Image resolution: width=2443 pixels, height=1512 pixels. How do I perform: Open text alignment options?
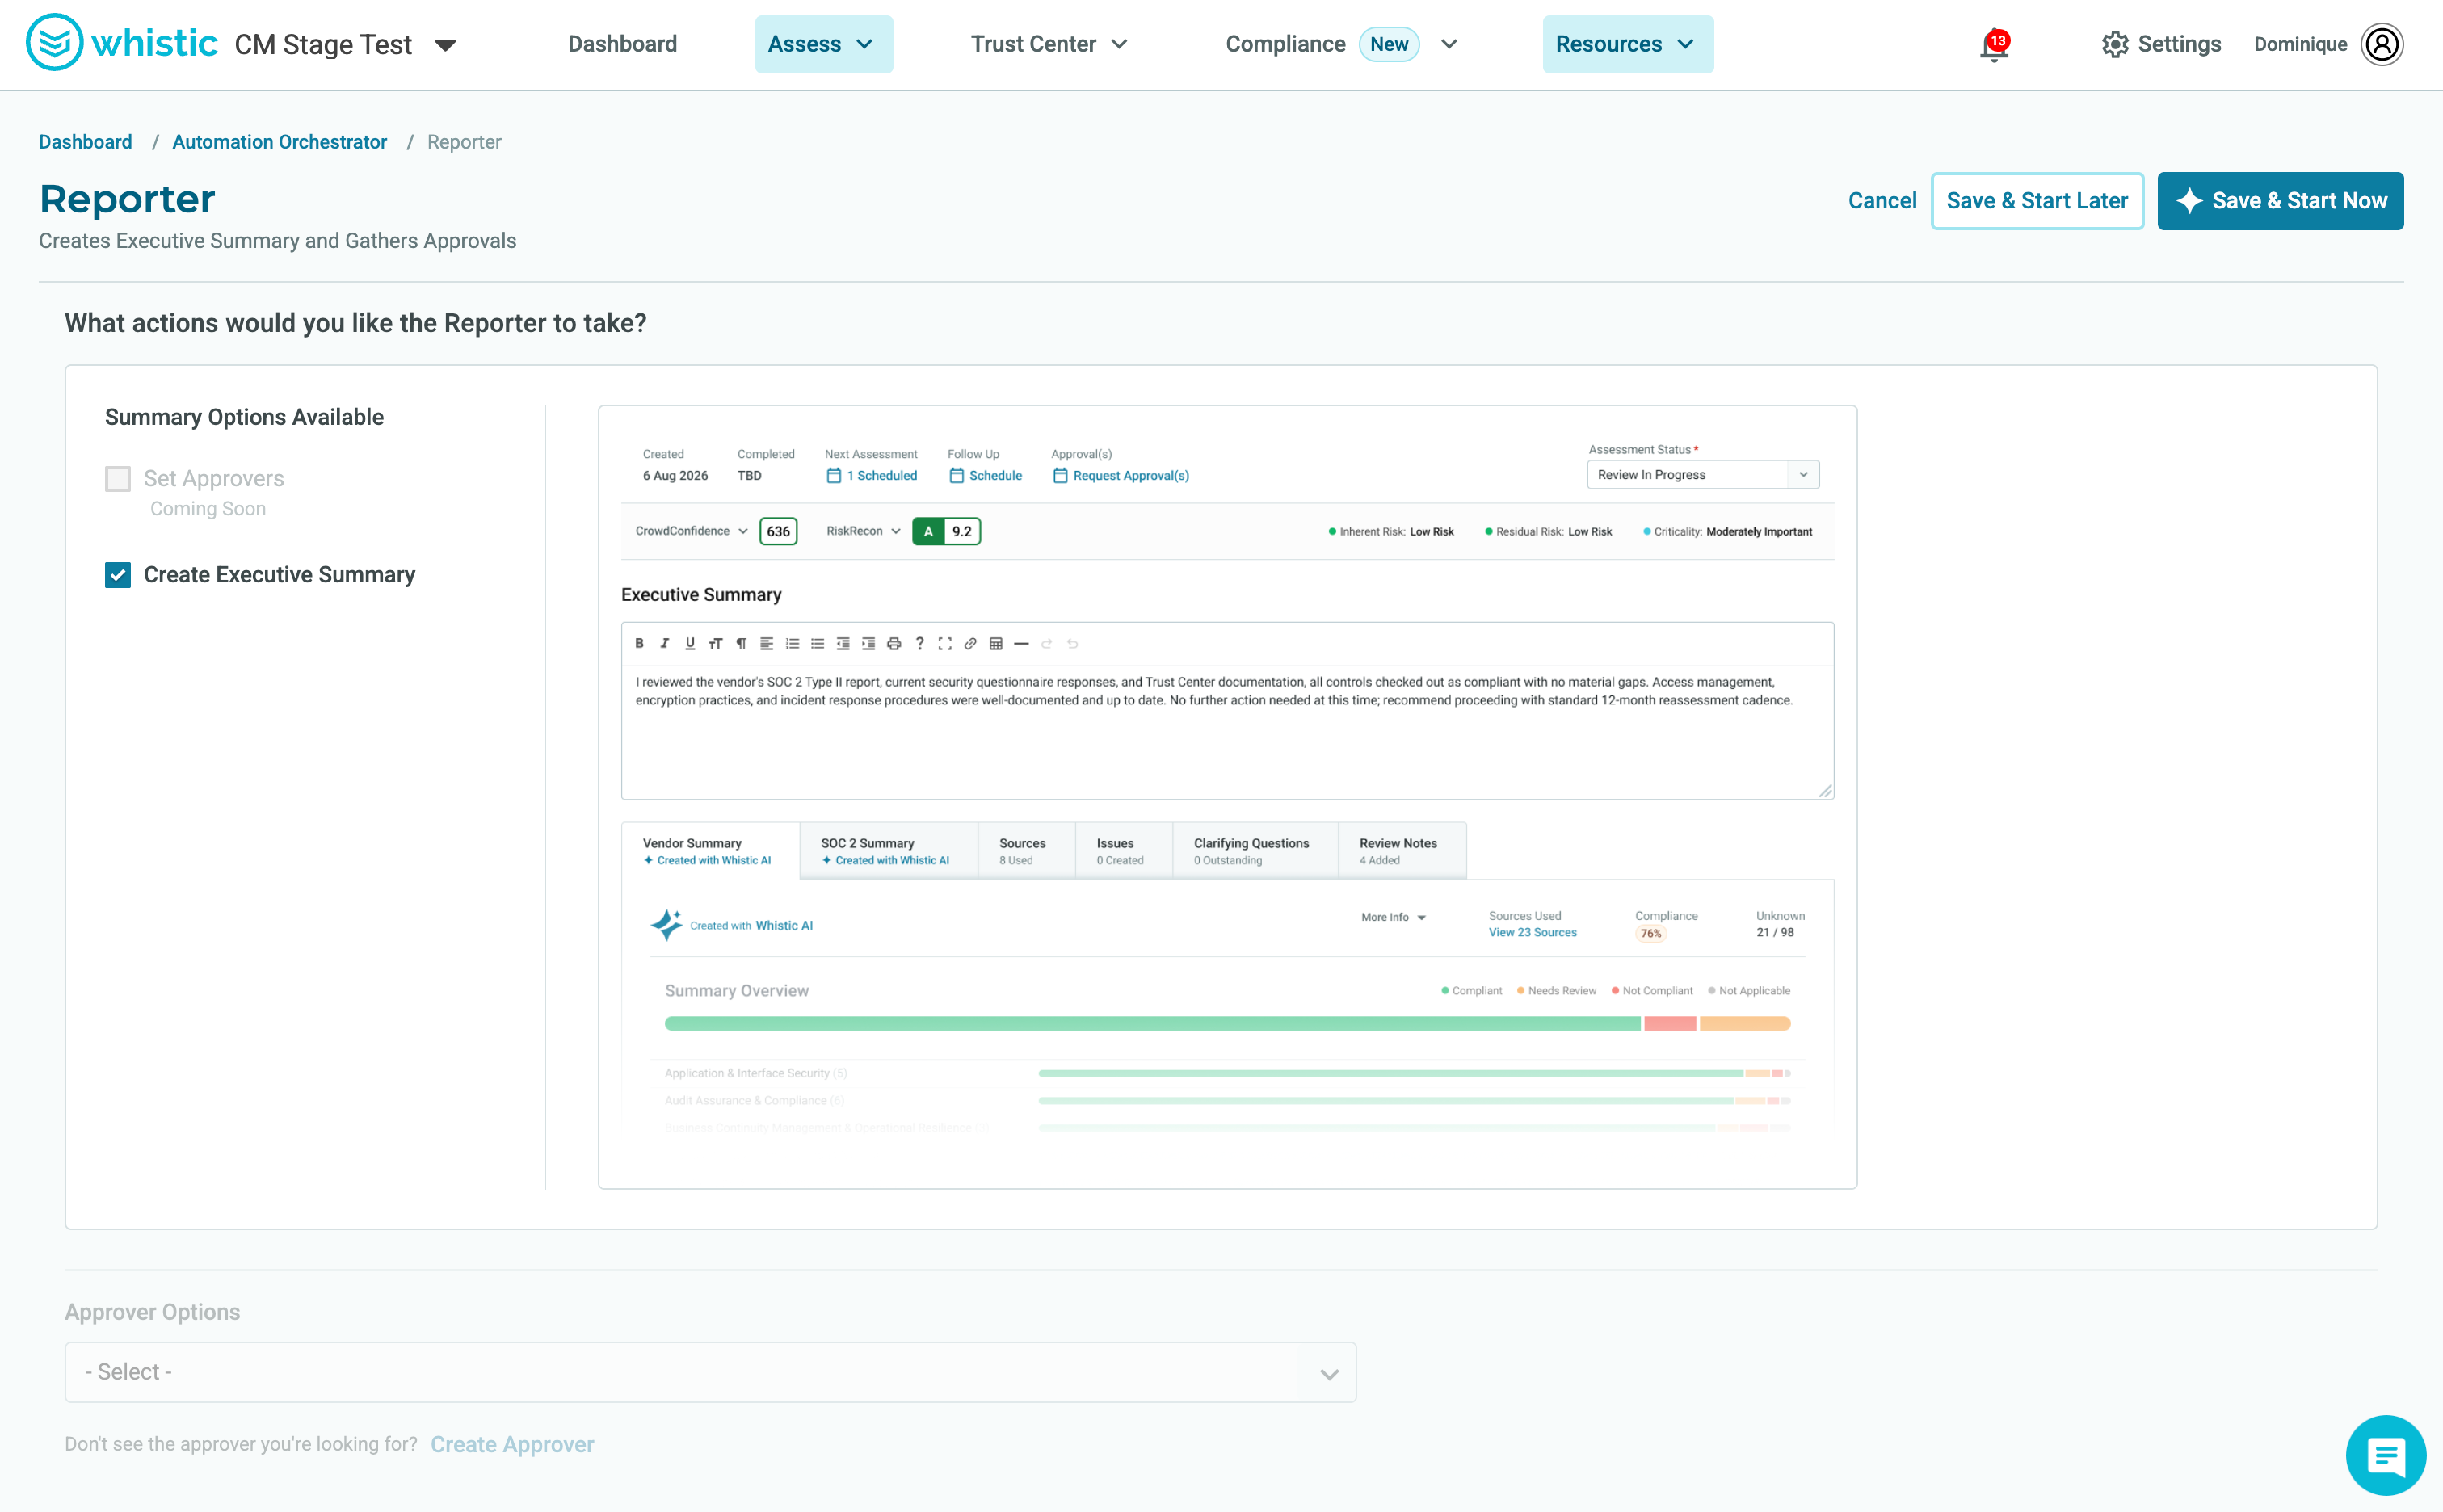coord(766,643)
